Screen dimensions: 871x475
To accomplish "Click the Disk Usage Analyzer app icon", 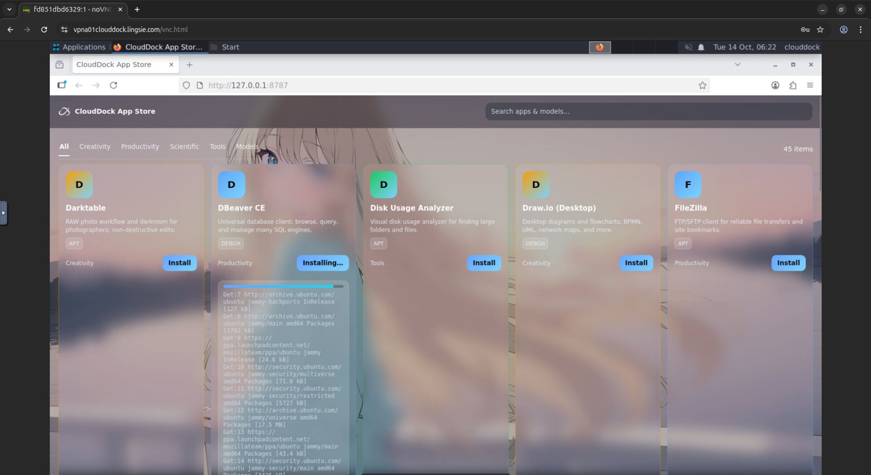I will (x=383, y=185).
